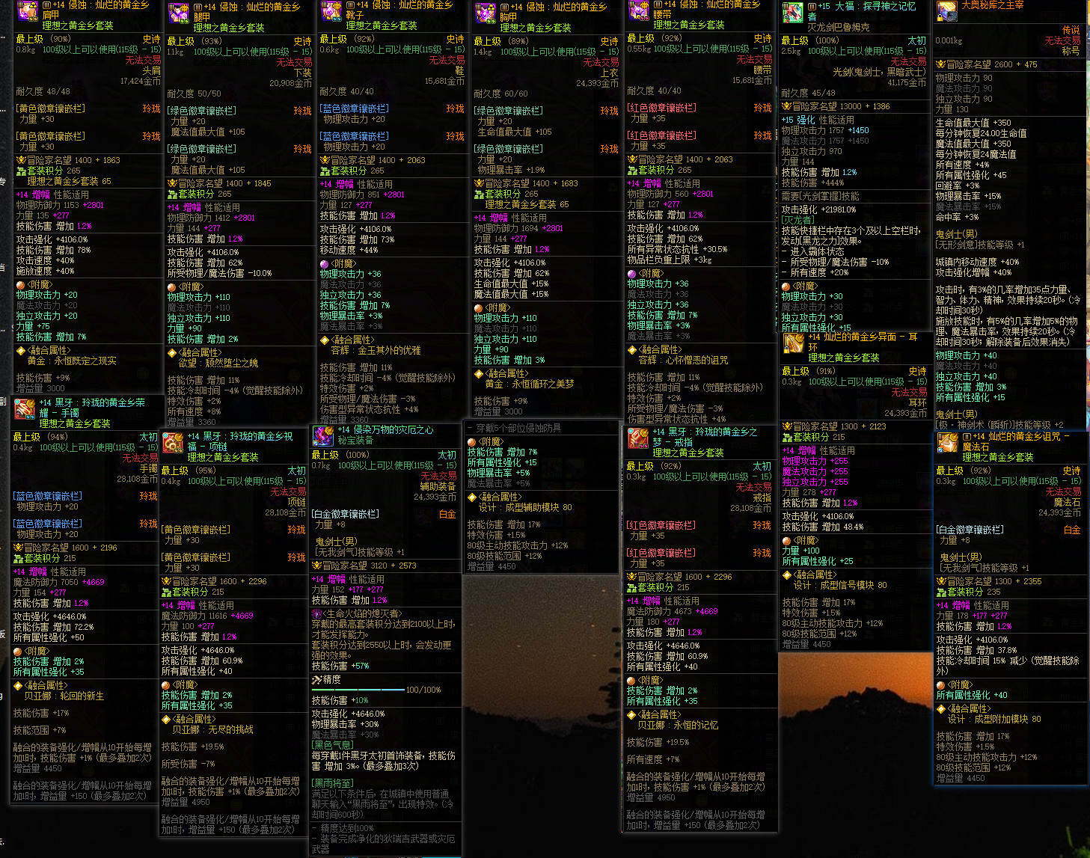This screenshot has height=858, width=1090.
Task: Click the 技能伤害 +57% line
Action: [x=340, y=666]
